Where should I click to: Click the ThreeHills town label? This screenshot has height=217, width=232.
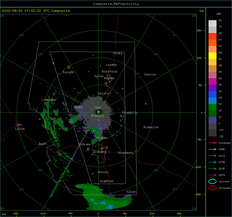click(130, 113)
